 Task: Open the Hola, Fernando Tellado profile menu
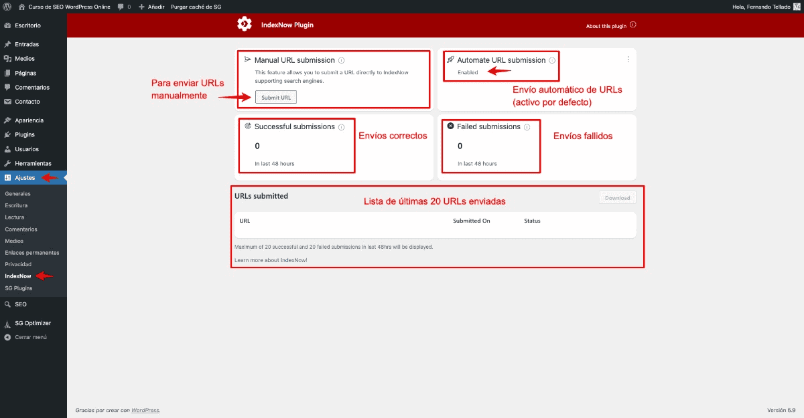[x=762, y=6]
